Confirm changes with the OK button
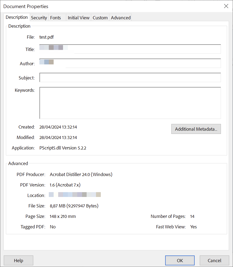 (x=180, y=260)
